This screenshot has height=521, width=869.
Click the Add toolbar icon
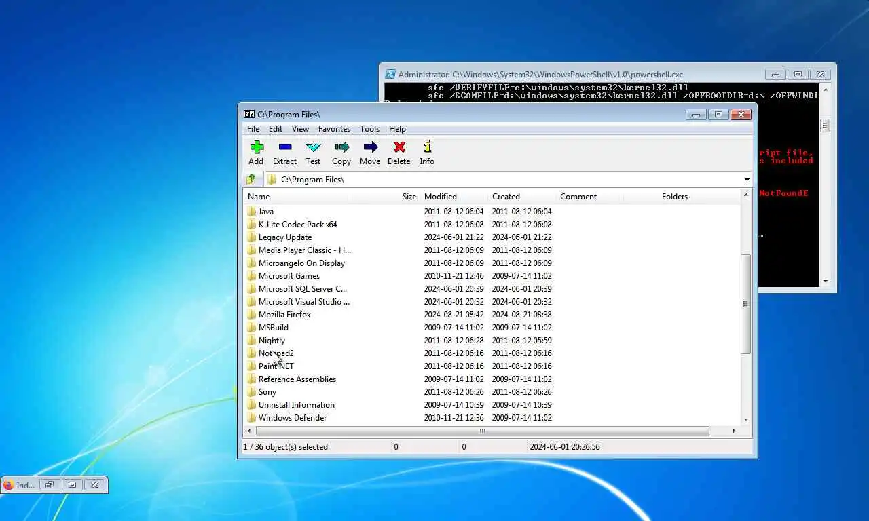coord(257,147)
